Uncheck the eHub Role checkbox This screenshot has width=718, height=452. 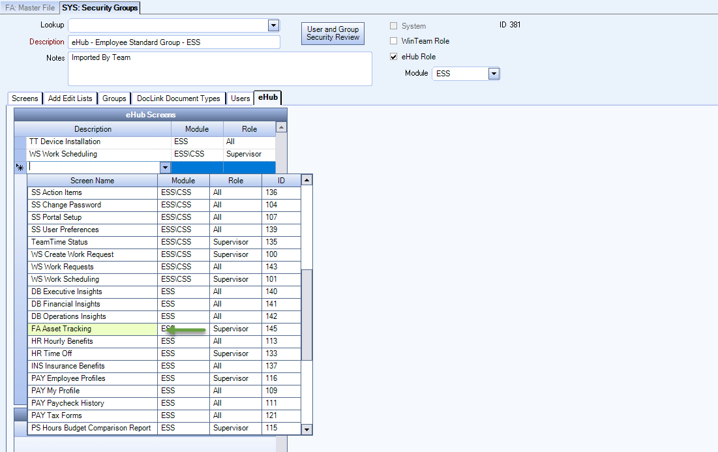point(394,56)
